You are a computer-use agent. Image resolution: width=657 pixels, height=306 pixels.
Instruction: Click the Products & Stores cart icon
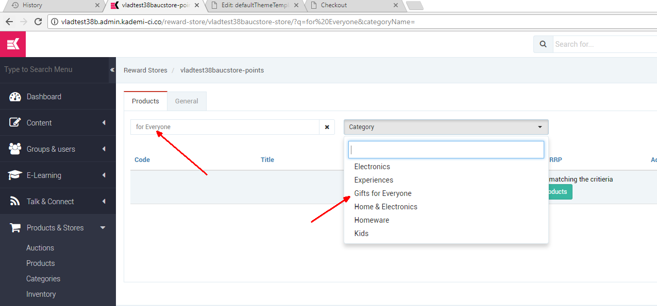coord(15,228)
